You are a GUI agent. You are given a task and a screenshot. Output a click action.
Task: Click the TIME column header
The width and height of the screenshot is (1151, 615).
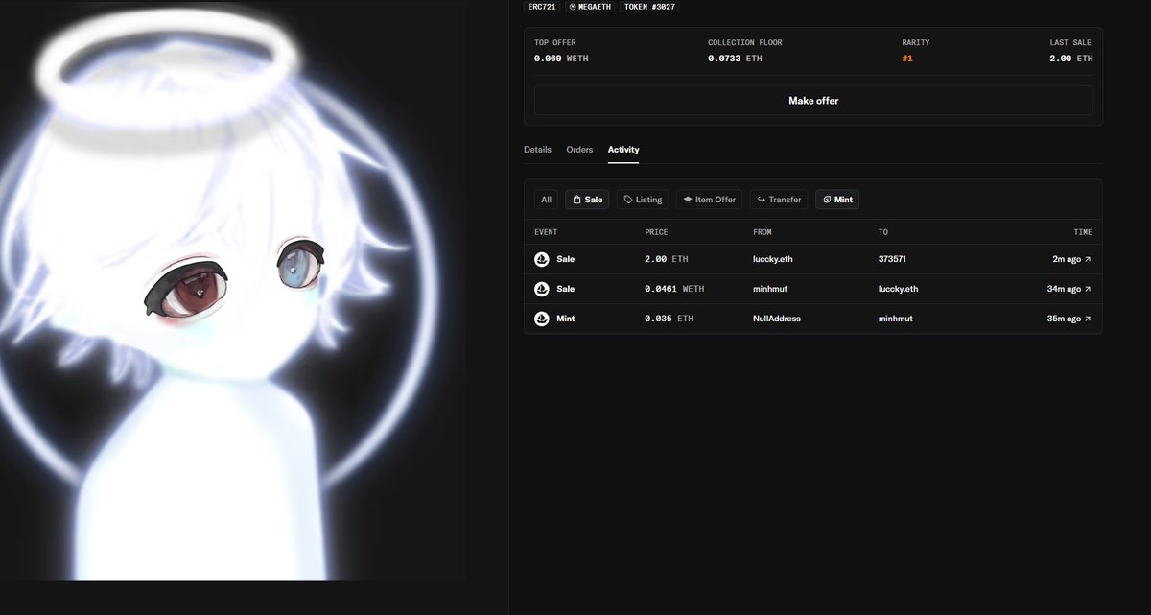[x=1083, y=232]
